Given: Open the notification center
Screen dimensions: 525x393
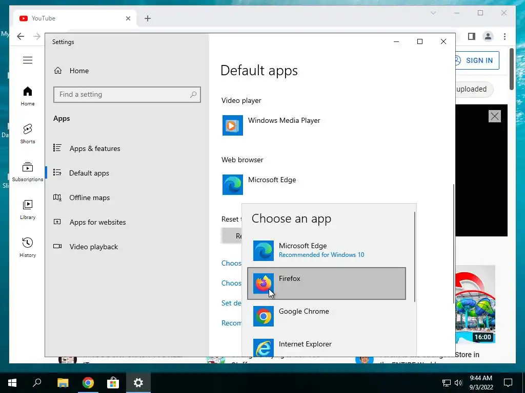Looking at the screenshot, I should 508,383.
